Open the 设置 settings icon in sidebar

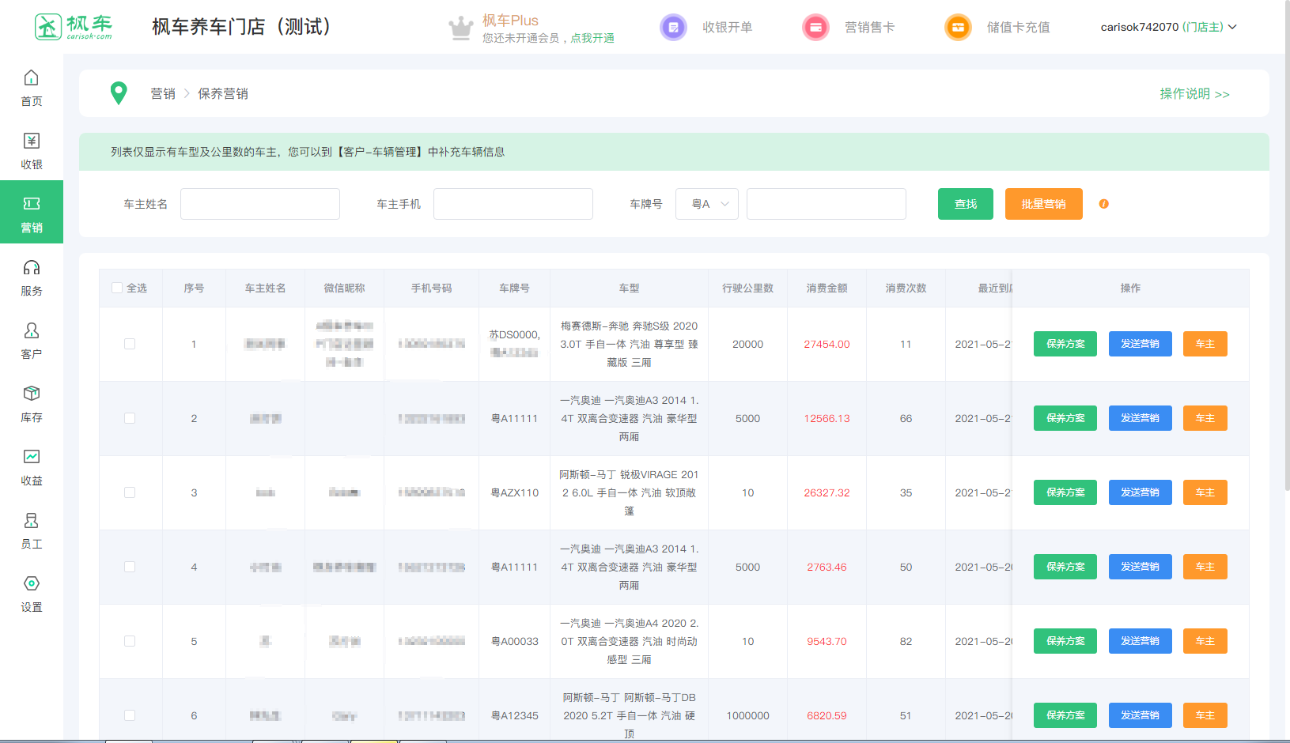point(31,584)
